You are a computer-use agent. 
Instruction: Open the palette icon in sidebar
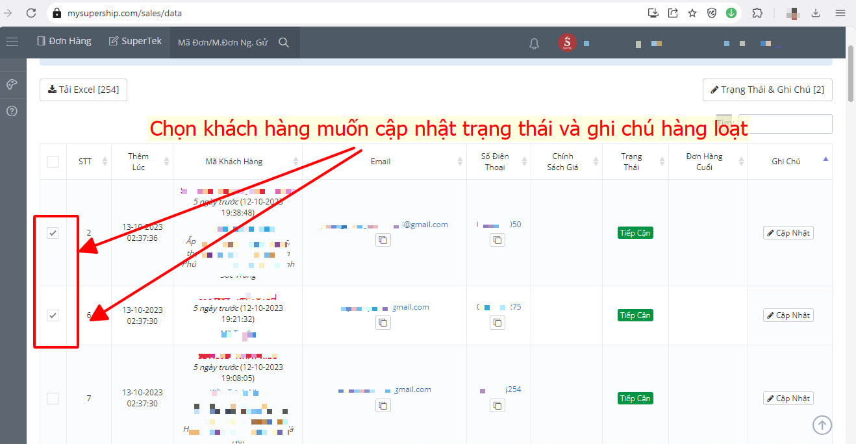point(12,84)
